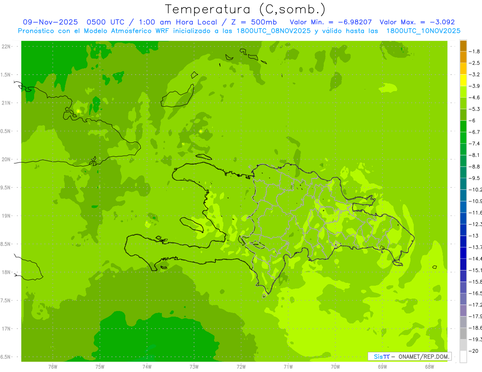Click the '-8.8' color scale value
The image size is (482, 372).
(474, 167)
